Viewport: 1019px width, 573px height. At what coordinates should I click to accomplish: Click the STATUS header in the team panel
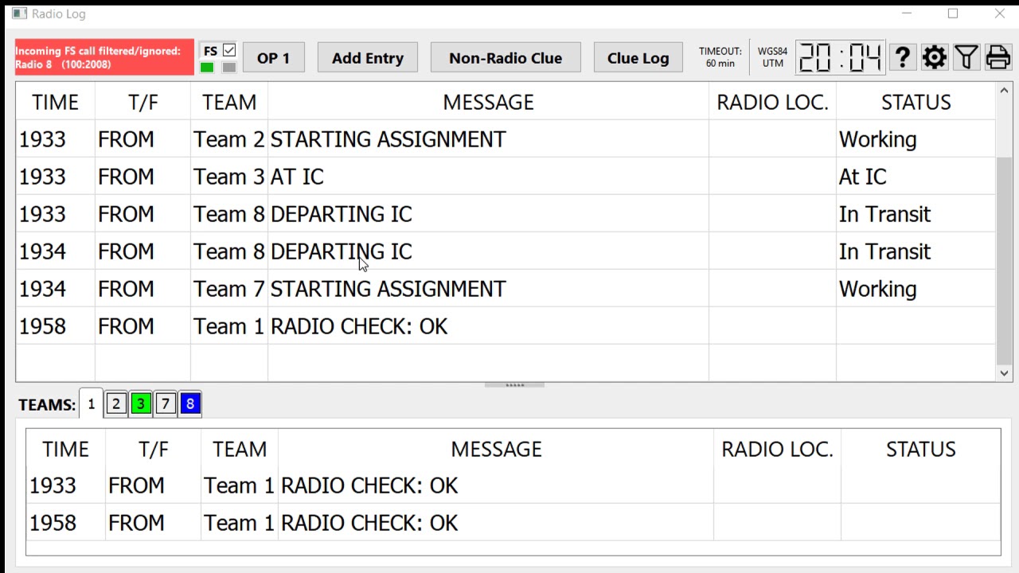[x=920, y=449]
